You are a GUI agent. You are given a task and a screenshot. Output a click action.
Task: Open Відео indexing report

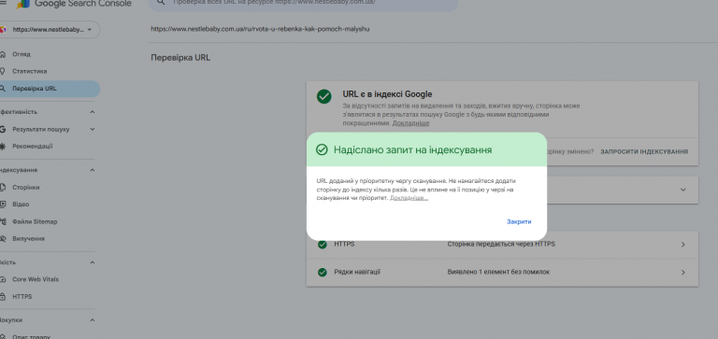pos(21,205)
